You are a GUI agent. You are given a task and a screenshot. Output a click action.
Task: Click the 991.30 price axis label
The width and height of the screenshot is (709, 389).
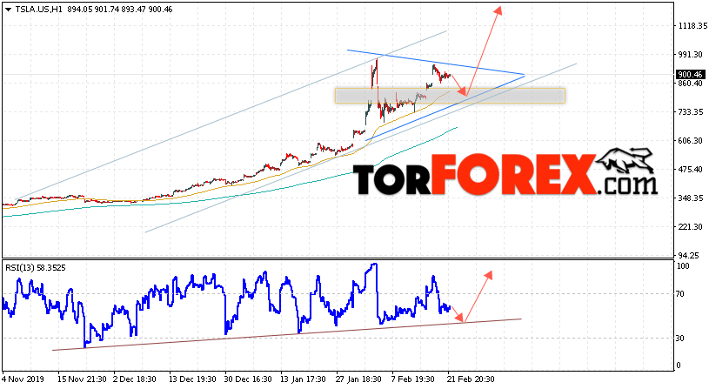(691, 54)
